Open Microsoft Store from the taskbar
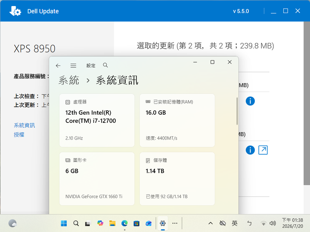 136,223
